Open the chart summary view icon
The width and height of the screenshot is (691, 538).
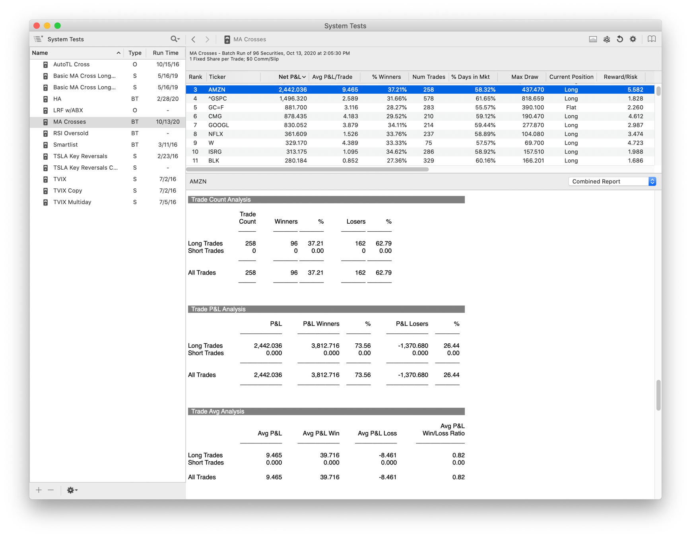point(592,39)
